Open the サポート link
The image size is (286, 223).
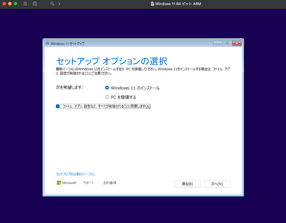click(88, 183)
